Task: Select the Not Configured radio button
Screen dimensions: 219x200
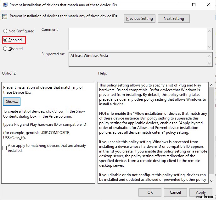Action: pos(5,31)
